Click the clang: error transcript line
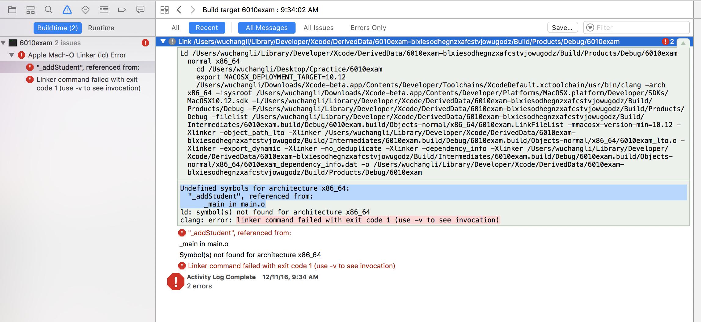The width and height of the screenshot is (701, 322). (340, 220)
